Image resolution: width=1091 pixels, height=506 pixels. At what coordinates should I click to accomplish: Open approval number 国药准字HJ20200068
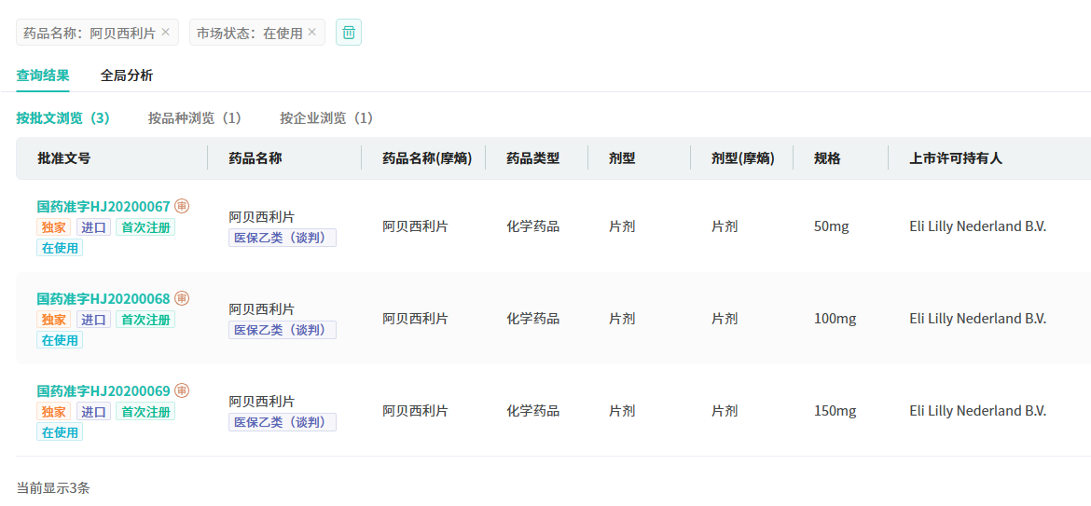pos(104,298)
